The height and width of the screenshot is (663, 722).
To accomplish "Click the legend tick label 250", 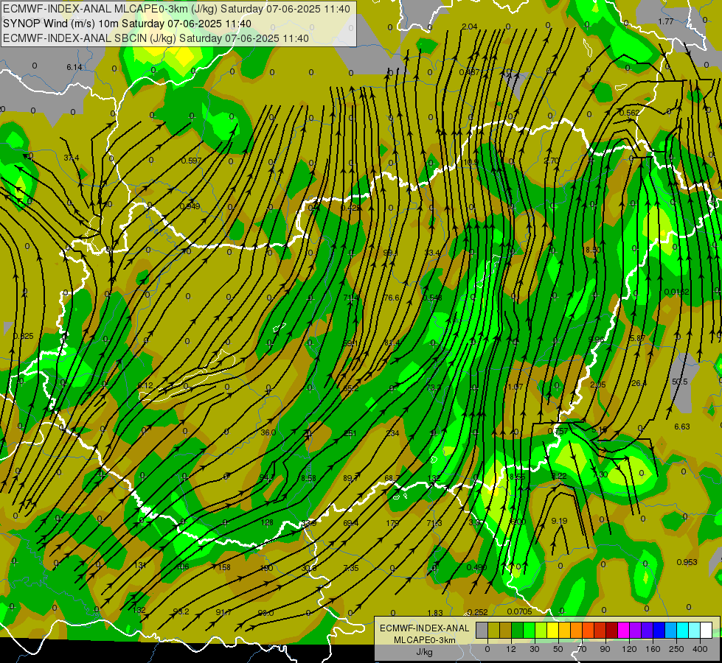I will 676,649.
